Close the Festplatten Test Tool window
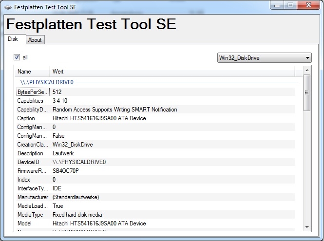This screenshot has width=324, height=241. click(x=307, y=5)
